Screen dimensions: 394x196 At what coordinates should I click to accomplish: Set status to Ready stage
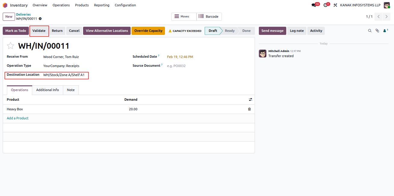coord(230,31)
